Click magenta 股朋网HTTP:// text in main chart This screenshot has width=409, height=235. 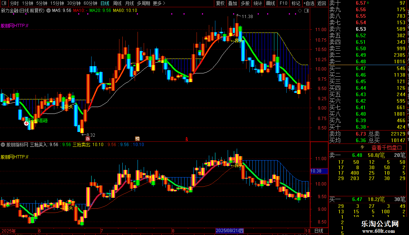14,26
